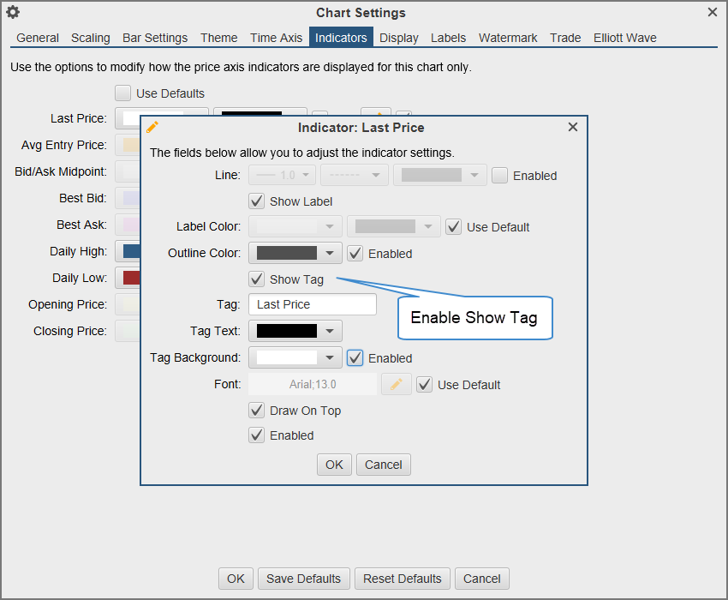This screenshot has height=600, width=728.
Task: Toggle the Tag Background Enabled checkbox
Action: (355, 358)
